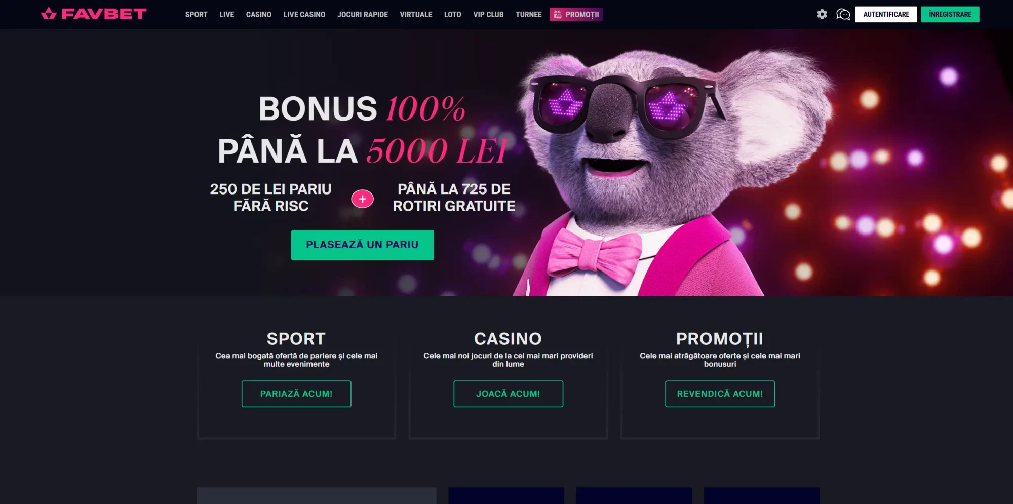Click the Favbet logo

coord(94,14)
